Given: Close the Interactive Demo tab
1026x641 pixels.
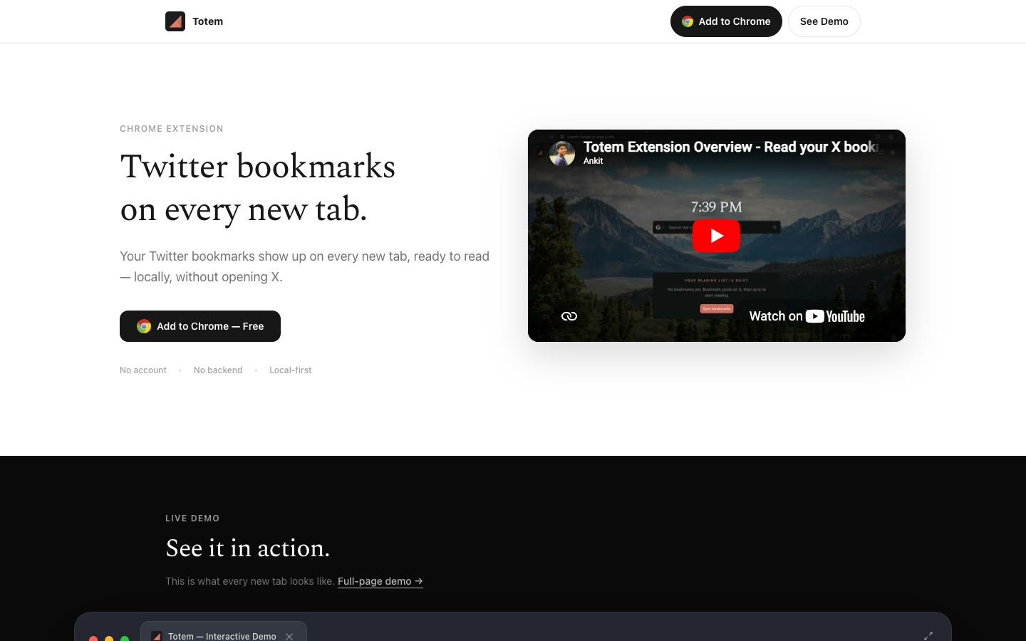Looking at the screenshot, I should click(x=289, y=636).
